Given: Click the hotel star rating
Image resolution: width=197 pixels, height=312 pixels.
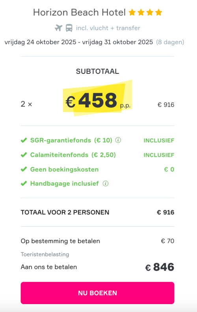Looking at the screenshot, I should pos(145,12).
